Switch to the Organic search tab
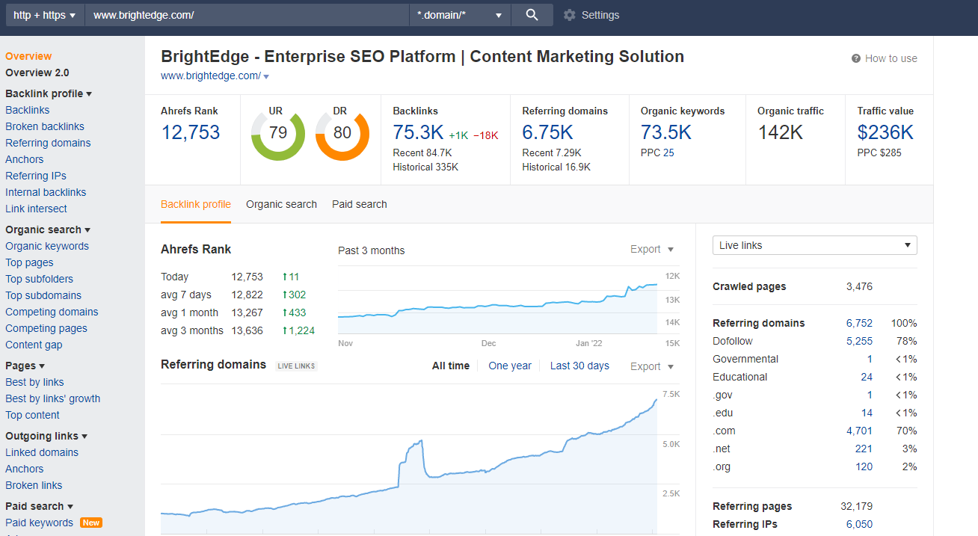 point(281,204)
